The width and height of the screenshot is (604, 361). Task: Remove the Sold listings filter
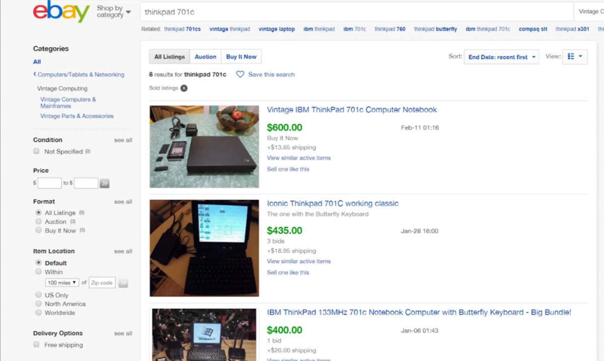click(184, 88)
